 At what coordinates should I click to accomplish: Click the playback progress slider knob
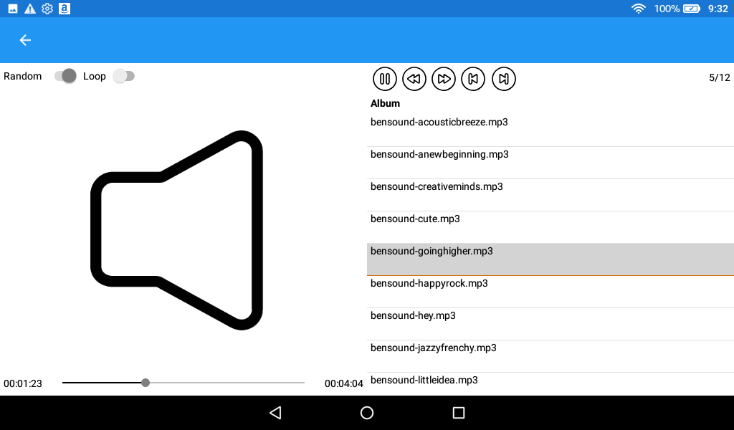point(146,383)
